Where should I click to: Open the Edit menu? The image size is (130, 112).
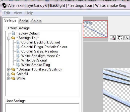(x=7, y=13)
